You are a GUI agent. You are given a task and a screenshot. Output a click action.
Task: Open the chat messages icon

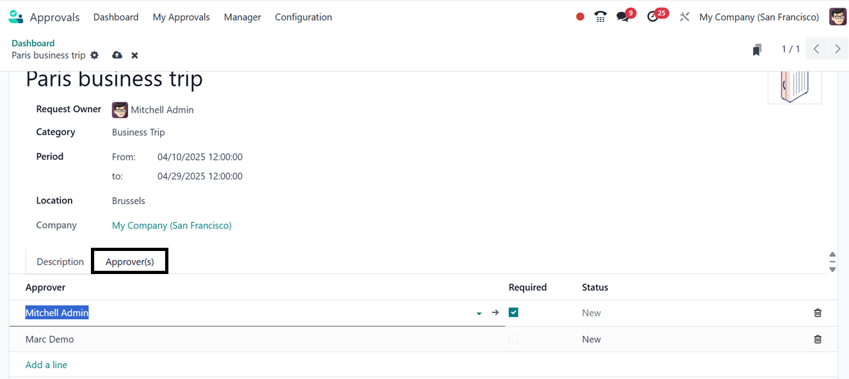622,17
